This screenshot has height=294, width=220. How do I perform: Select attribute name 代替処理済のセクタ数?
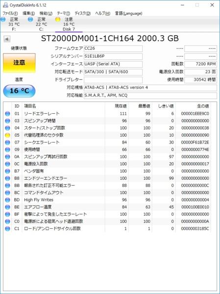(x=44, y=135)
